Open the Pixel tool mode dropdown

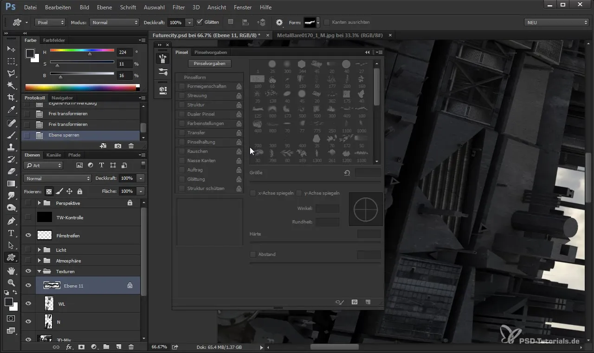click(x=50, y=22)
